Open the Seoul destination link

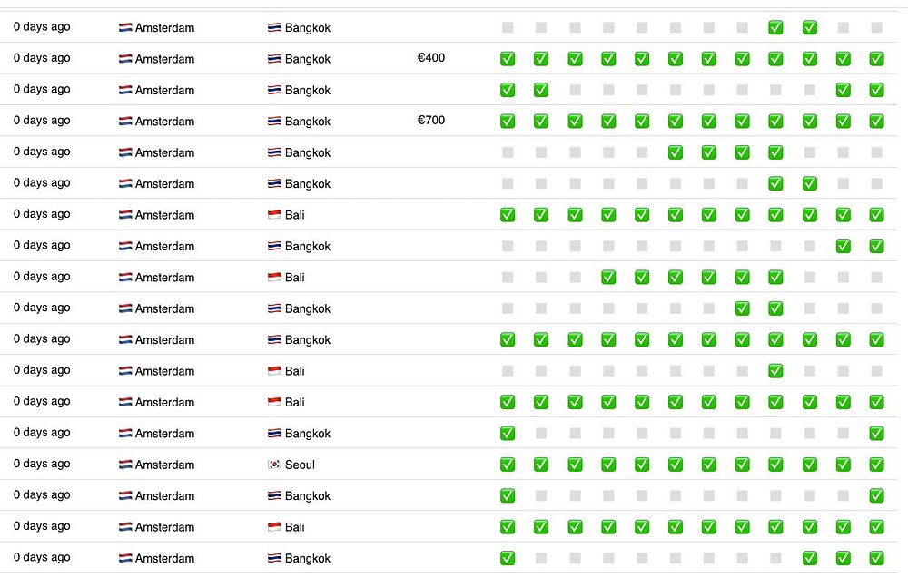[300, 465]
